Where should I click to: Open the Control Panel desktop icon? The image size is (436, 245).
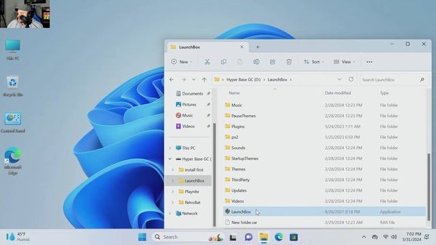click(13, 122)
